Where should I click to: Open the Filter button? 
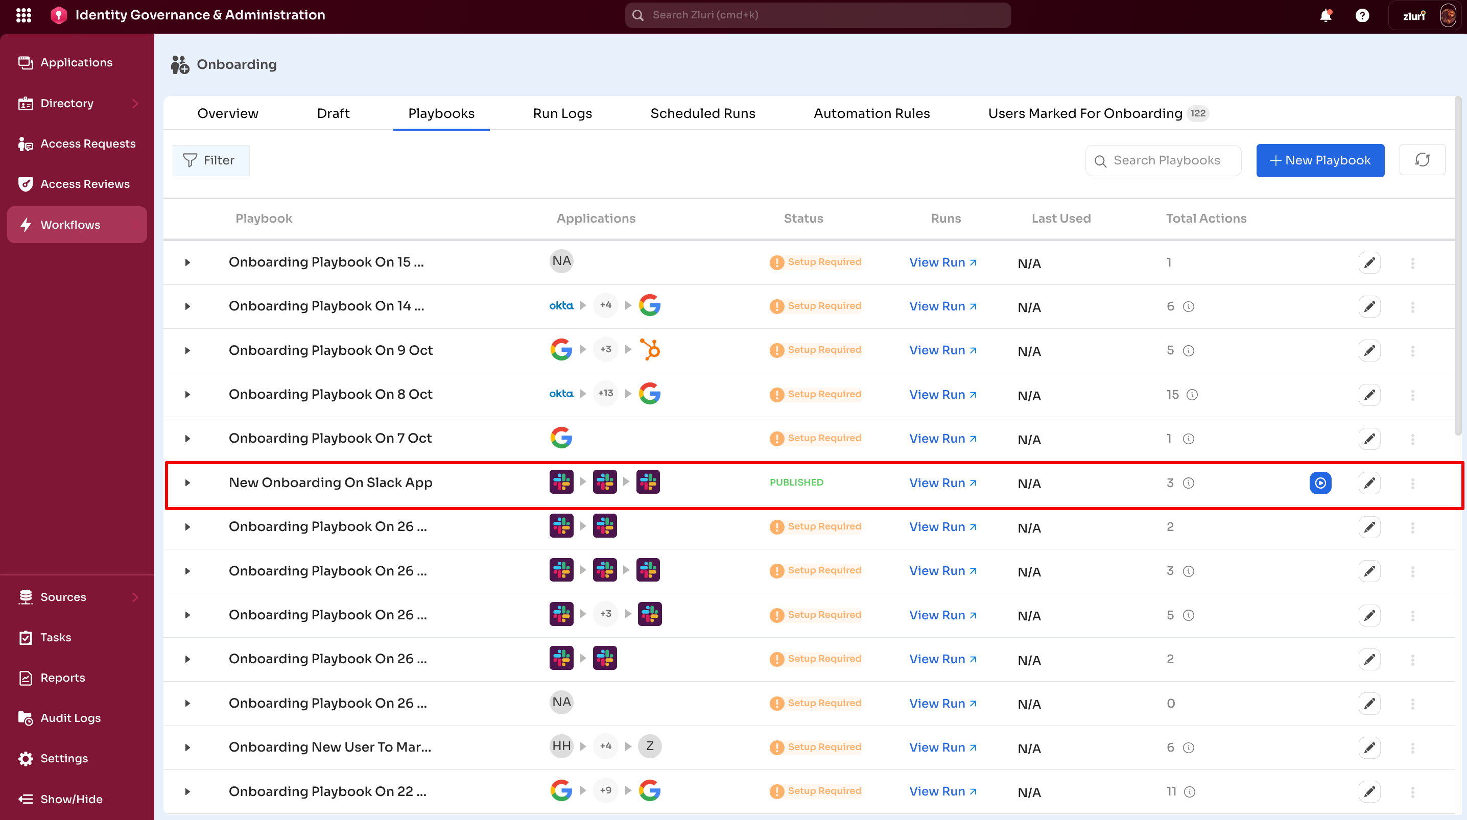tap(211, 161)
